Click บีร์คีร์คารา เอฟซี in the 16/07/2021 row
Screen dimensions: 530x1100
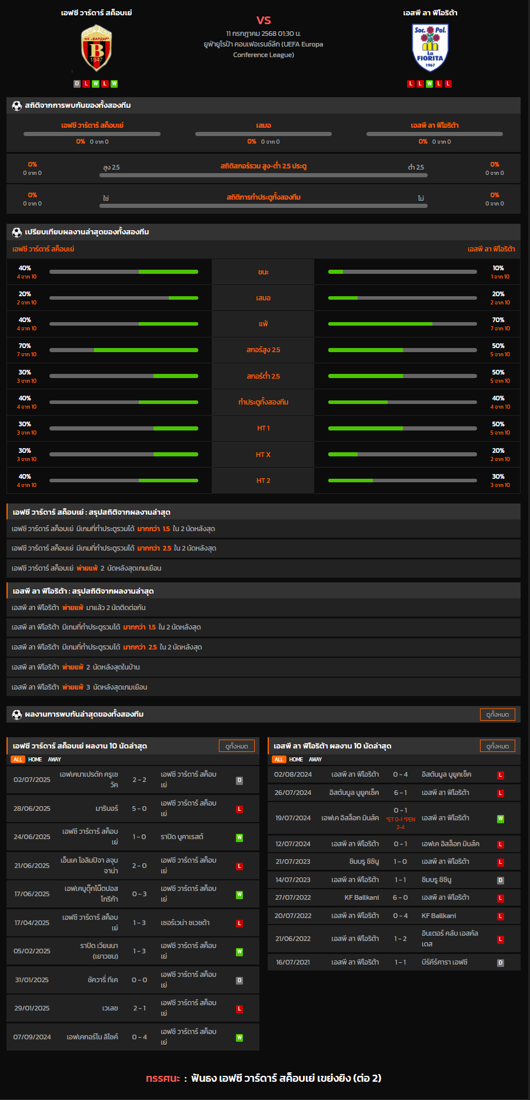pos(445,962)
